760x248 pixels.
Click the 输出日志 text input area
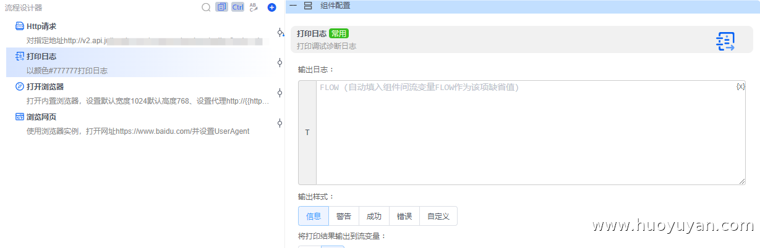pyautogui.click(x=531, y=132)
